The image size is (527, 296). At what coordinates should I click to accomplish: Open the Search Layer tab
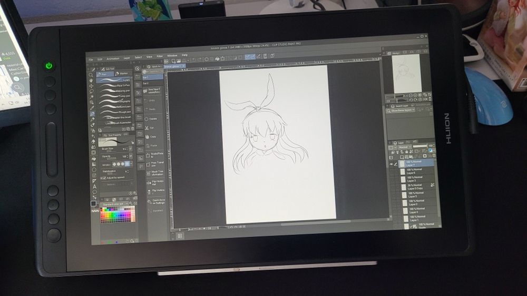click(399, 106)
